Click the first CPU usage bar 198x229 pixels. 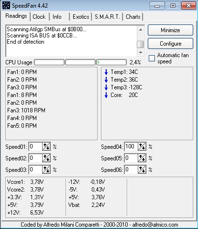49,62
